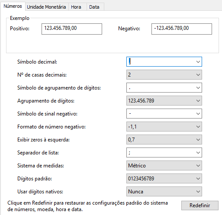The image size is (222, 215).
Task: Click the Nº de casas decimais label
Action: click(x=42, y=75)
